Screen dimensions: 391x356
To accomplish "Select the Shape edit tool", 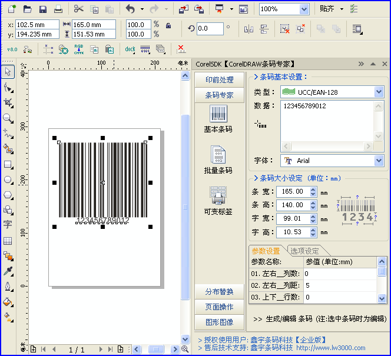I will pyautogui.click(x=8, y=88).
